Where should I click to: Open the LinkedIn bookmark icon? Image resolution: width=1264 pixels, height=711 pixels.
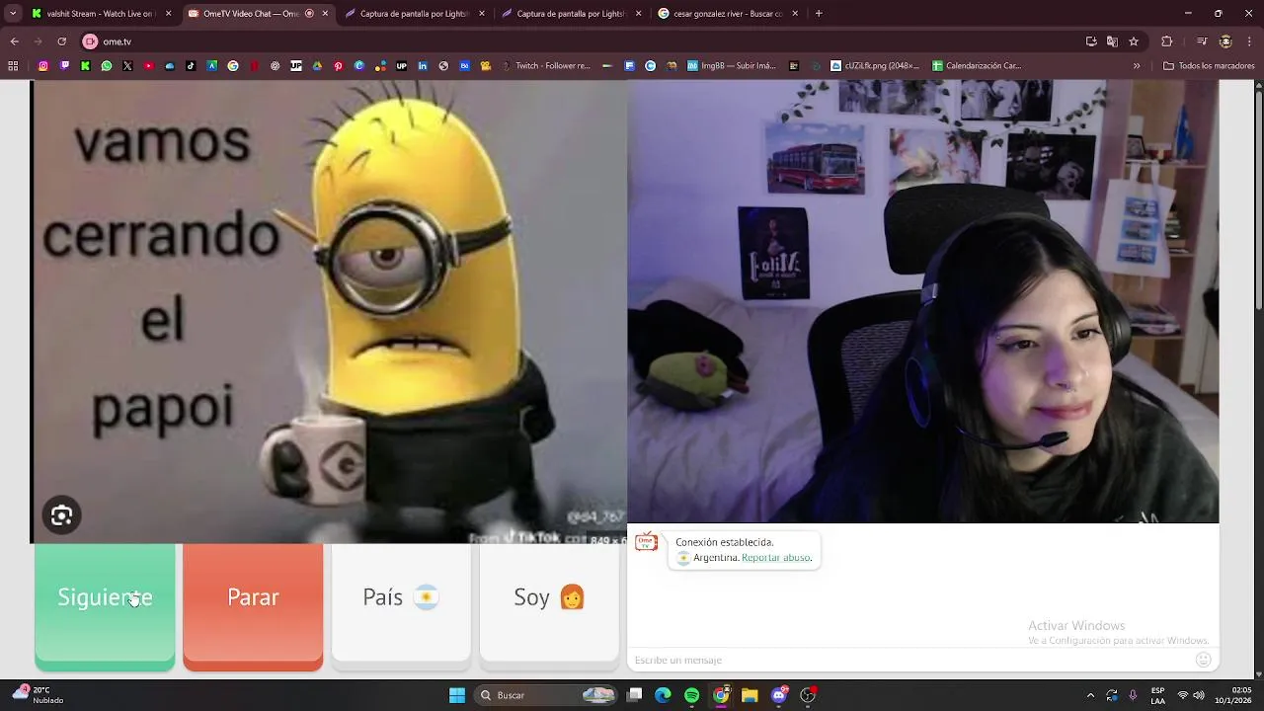click(x=423, y=66)
